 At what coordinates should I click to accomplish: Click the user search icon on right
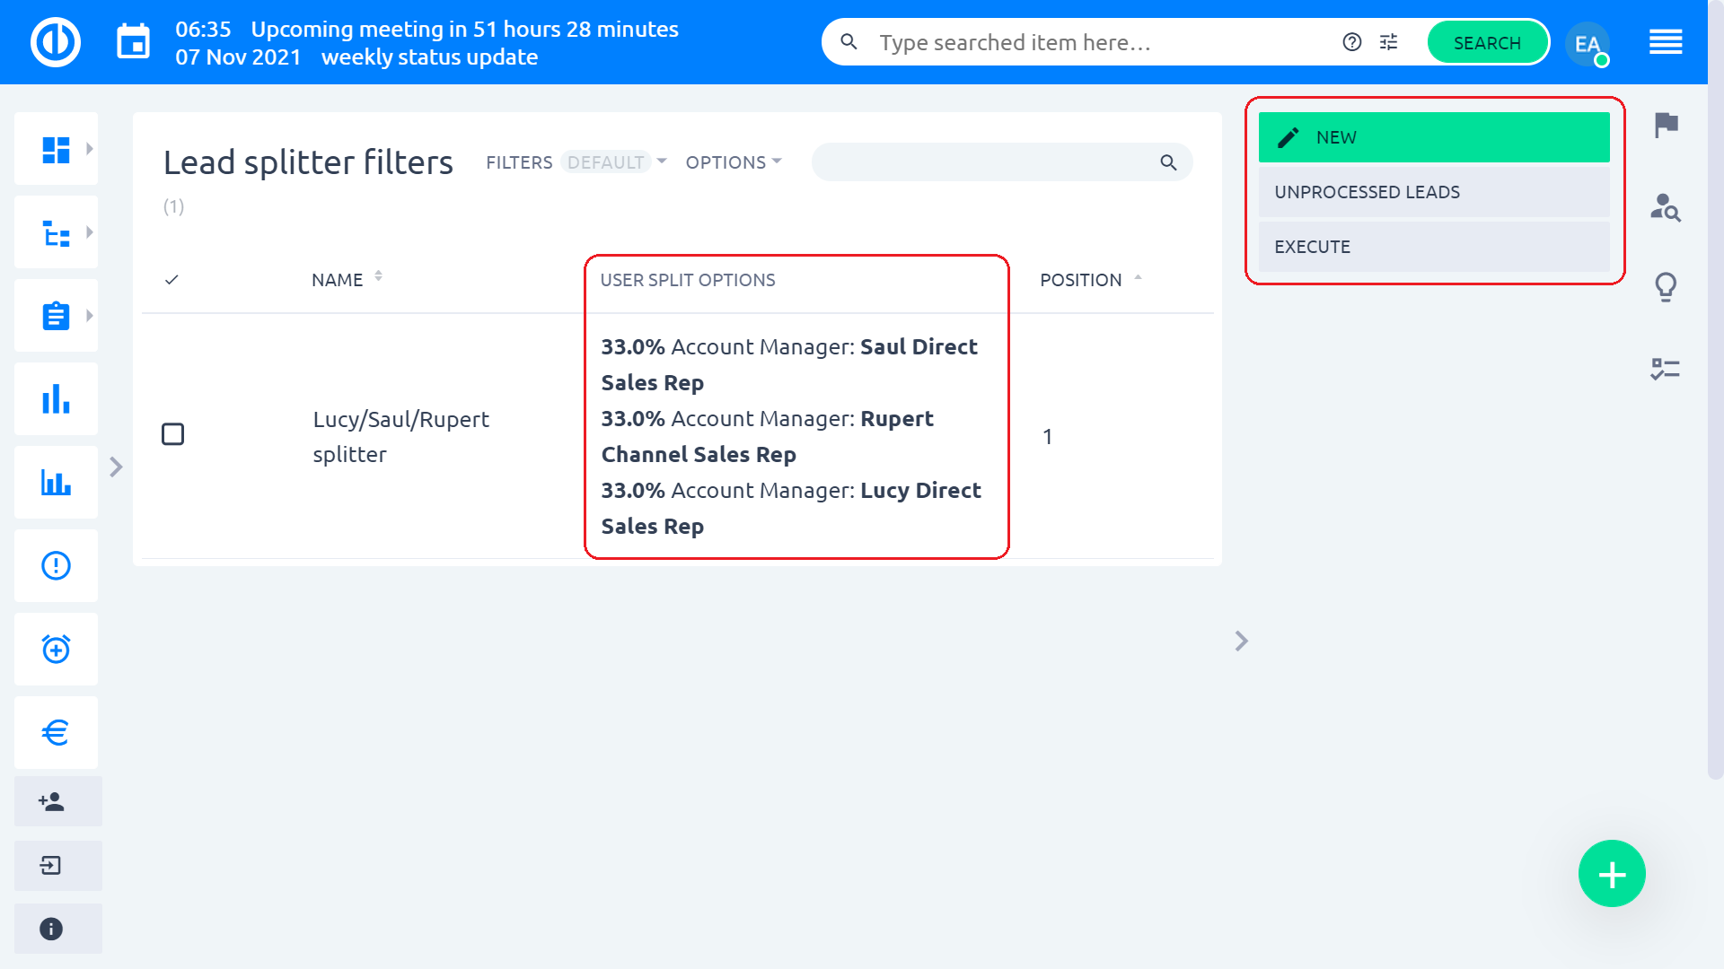(1666, 207)
